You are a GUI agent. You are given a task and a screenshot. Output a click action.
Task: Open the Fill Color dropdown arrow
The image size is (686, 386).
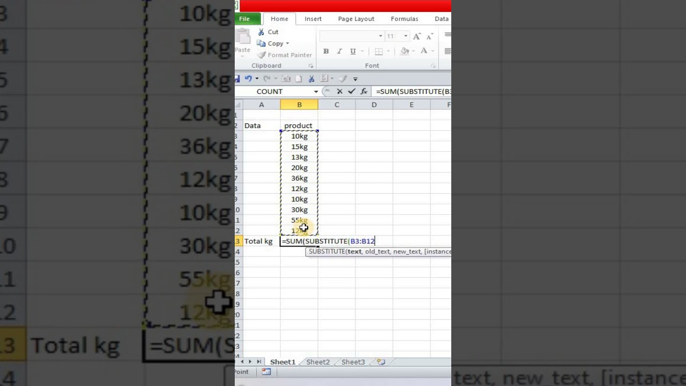[414, 51]
